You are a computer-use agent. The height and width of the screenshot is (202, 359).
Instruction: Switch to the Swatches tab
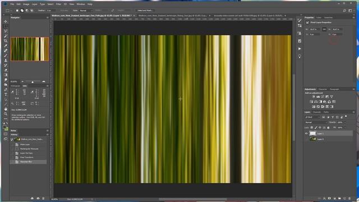(328, 17)
